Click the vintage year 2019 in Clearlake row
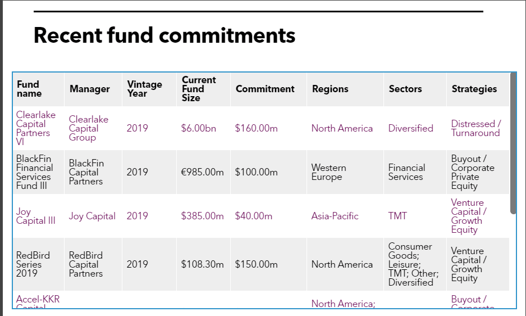The image size is (526, 316). (x=137, y=128)
